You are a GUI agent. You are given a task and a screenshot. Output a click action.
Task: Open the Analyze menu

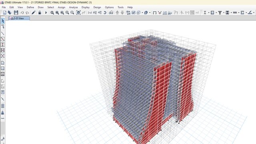click(x=73, y=7)
